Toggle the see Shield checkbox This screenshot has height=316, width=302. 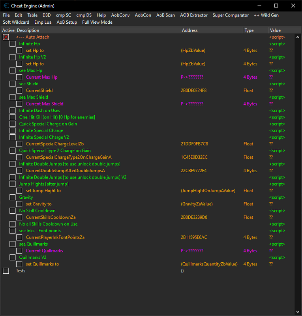[13, 84]
